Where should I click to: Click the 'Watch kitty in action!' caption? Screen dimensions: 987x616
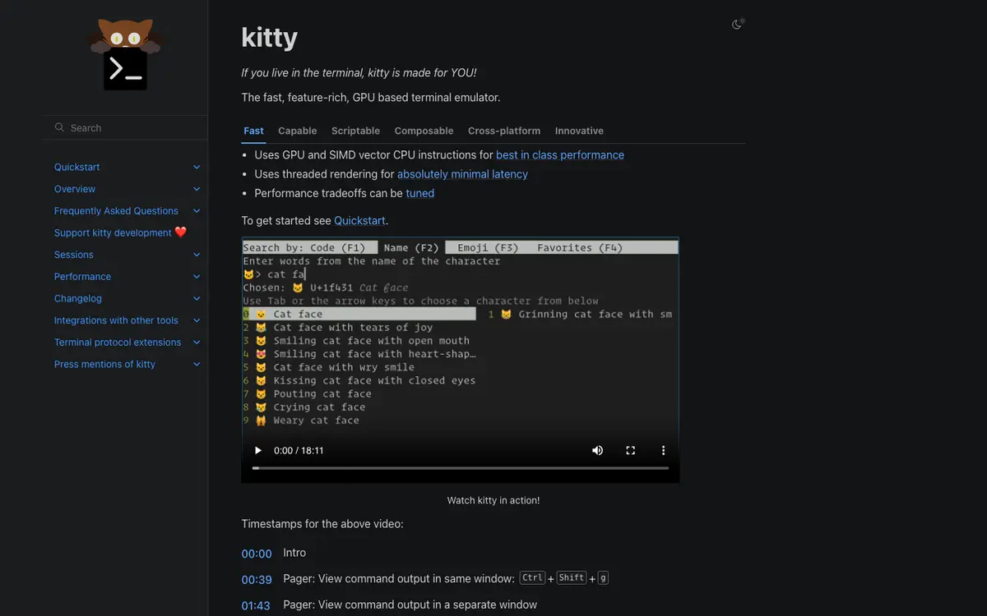[493, 500]
